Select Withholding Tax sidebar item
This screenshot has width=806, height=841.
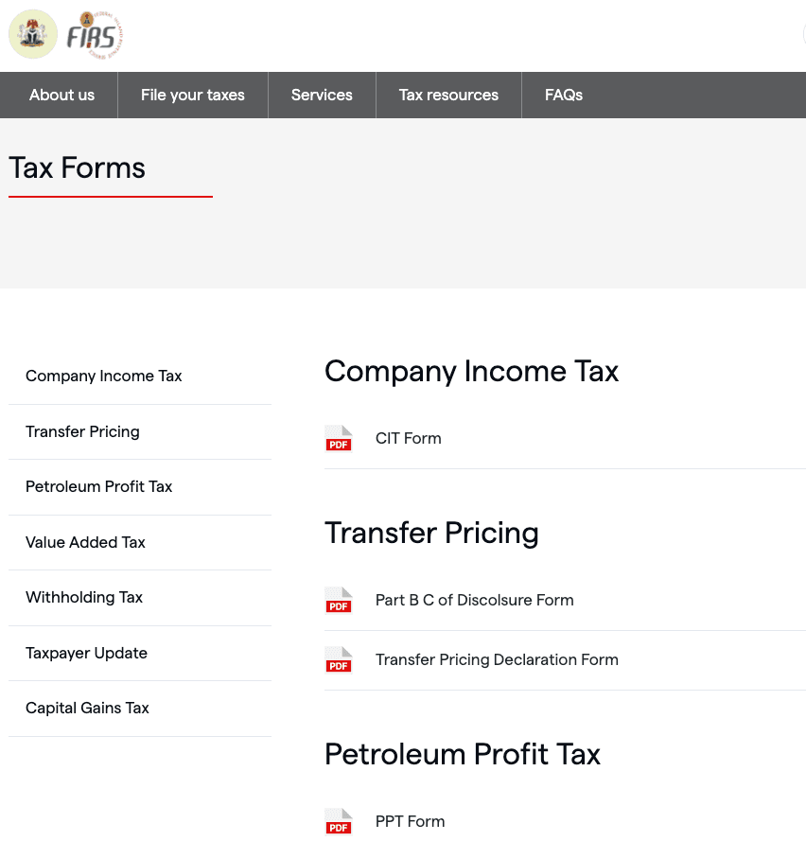(x=84, y=598)
